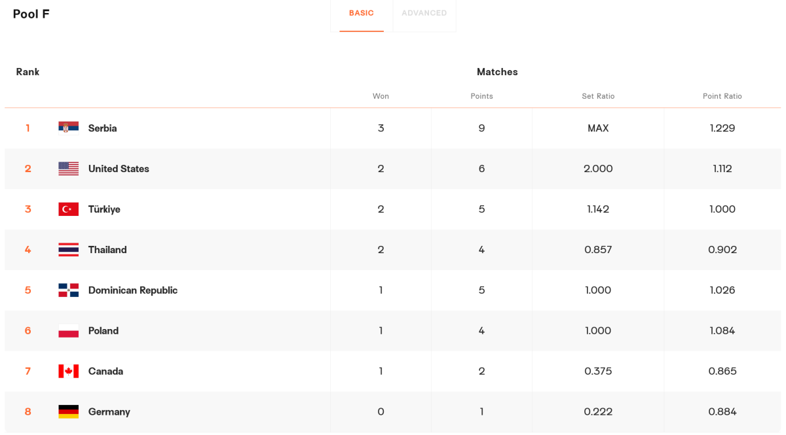This screenshot has height=435, width=786.
Task: Open the United States team link
Action: (119, 169)
